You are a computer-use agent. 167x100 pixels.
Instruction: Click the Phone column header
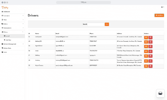click(92, 34)
